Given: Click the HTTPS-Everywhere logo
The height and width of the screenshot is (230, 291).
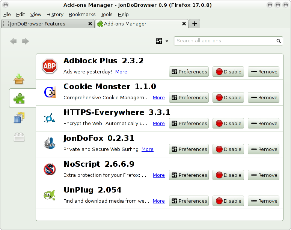Looking at the screenshot, I should (x=49, y=118).
